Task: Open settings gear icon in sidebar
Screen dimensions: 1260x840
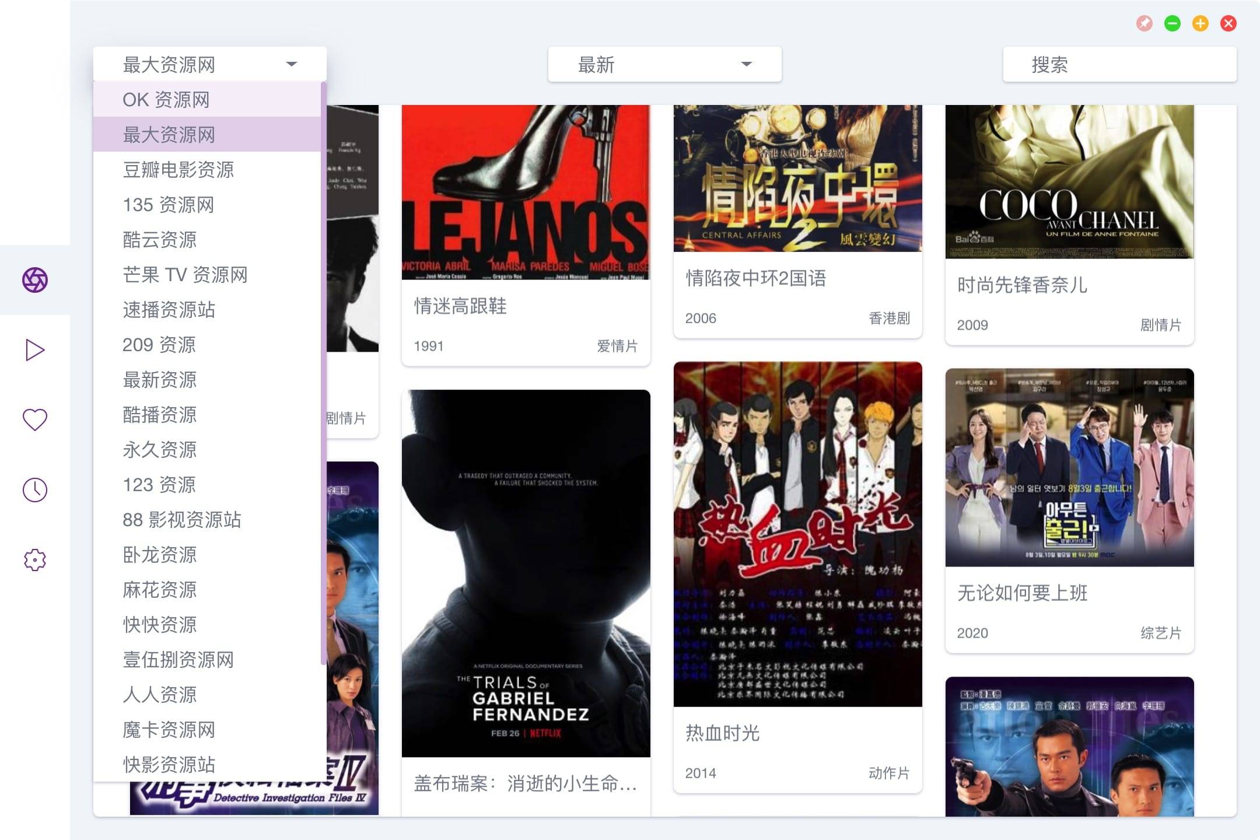Action: [35, 560]
